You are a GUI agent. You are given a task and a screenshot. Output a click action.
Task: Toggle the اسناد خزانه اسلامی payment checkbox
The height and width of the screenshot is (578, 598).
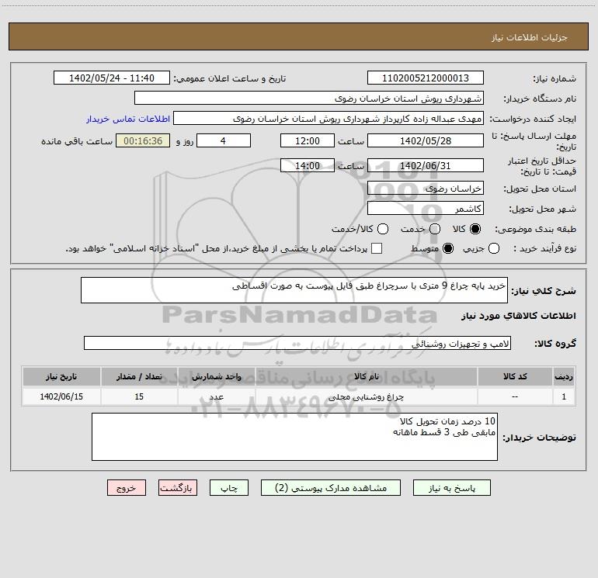[377, 248]
